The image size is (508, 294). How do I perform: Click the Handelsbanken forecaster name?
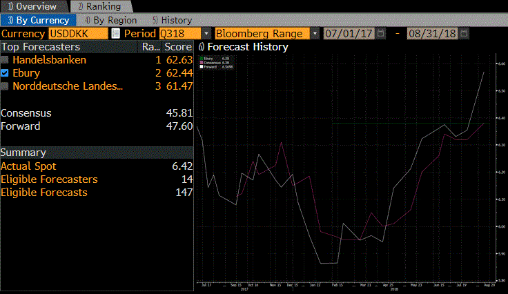click(x=50, y=60)
